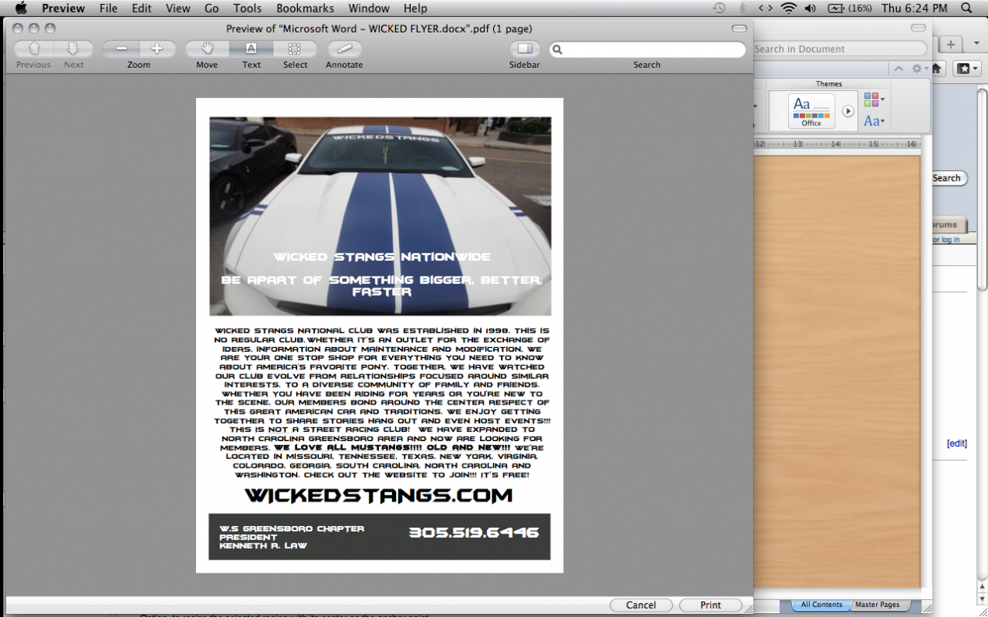Click Search in Document field in Word
This screenshot has height=617, width=988.
(x=839, y=48)
